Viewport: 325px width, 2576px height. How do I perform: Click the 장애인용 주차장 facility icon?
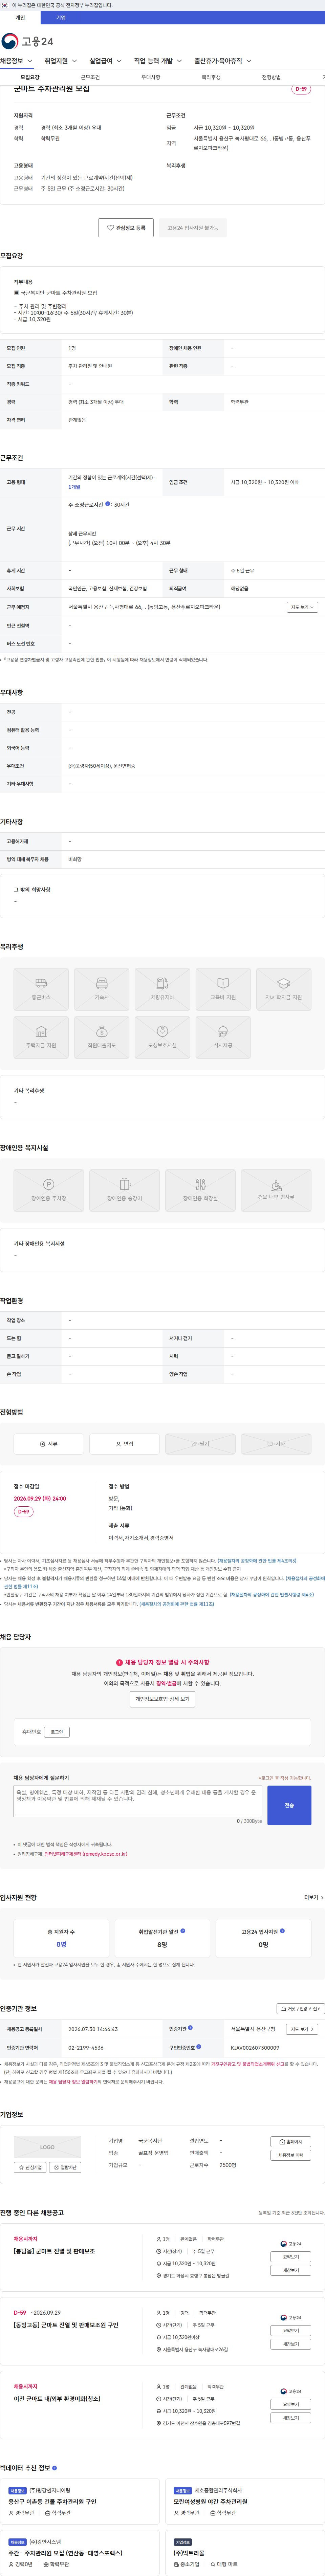49,1189
